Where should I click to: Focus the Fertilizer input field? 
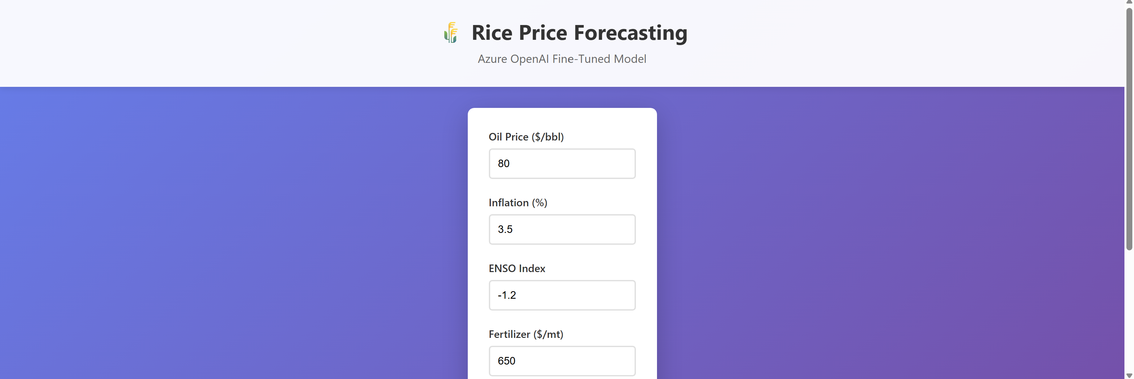click(562, 361)
